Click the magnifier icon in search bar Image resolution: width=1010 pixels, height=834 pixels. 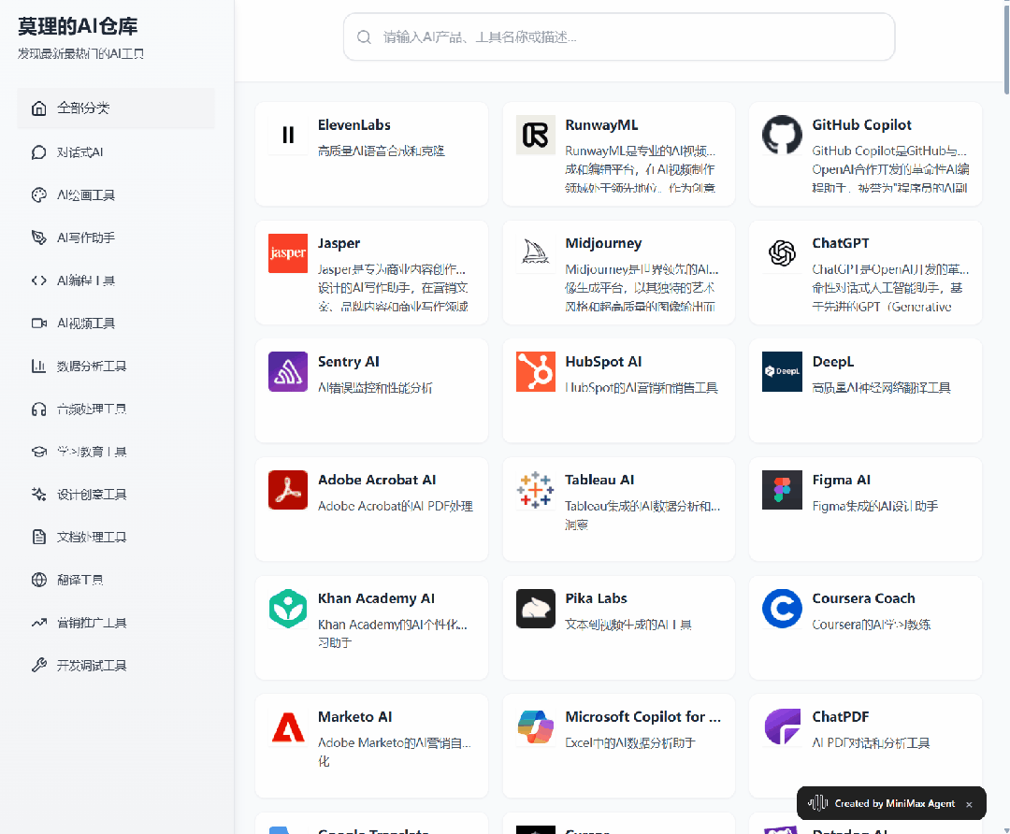click(364, 37)
